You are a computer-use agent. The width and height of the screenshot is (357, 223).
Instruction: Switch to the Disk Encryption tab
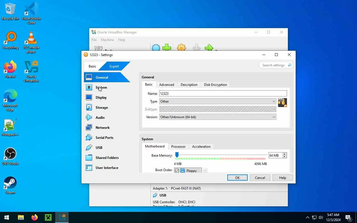[x=215, y=85]
